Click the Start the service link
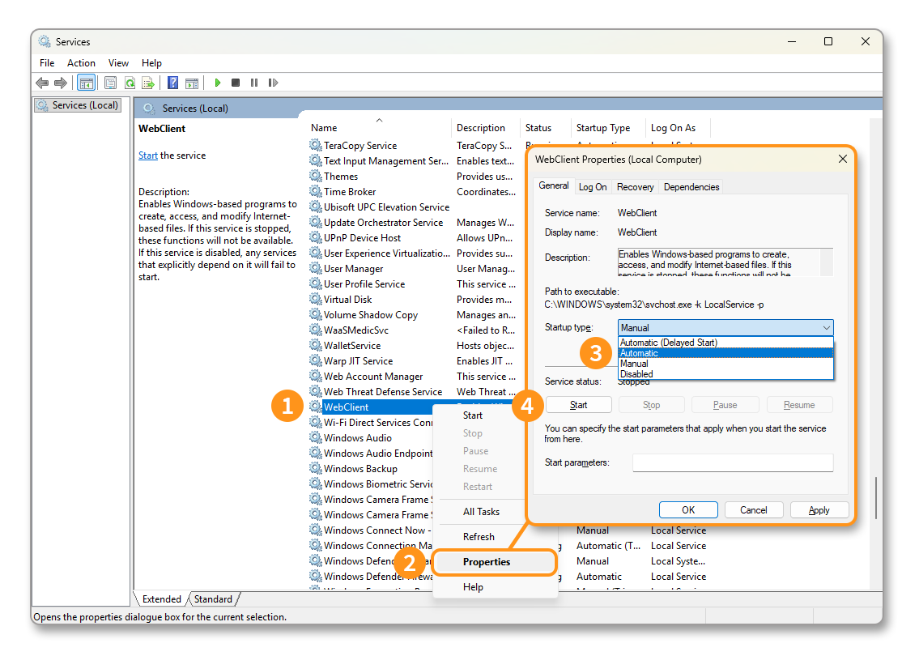 tap(148, 155)
